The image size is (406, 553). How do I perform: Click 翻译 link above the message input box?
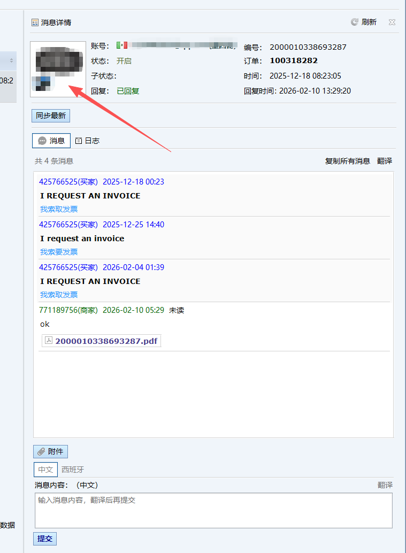[385, 485]
